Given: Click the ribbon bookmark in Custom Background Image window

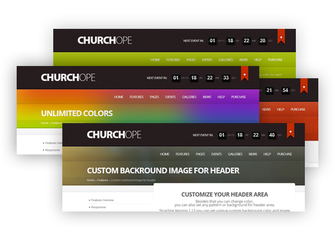Looking at the screenshot, I should (291, 131).
